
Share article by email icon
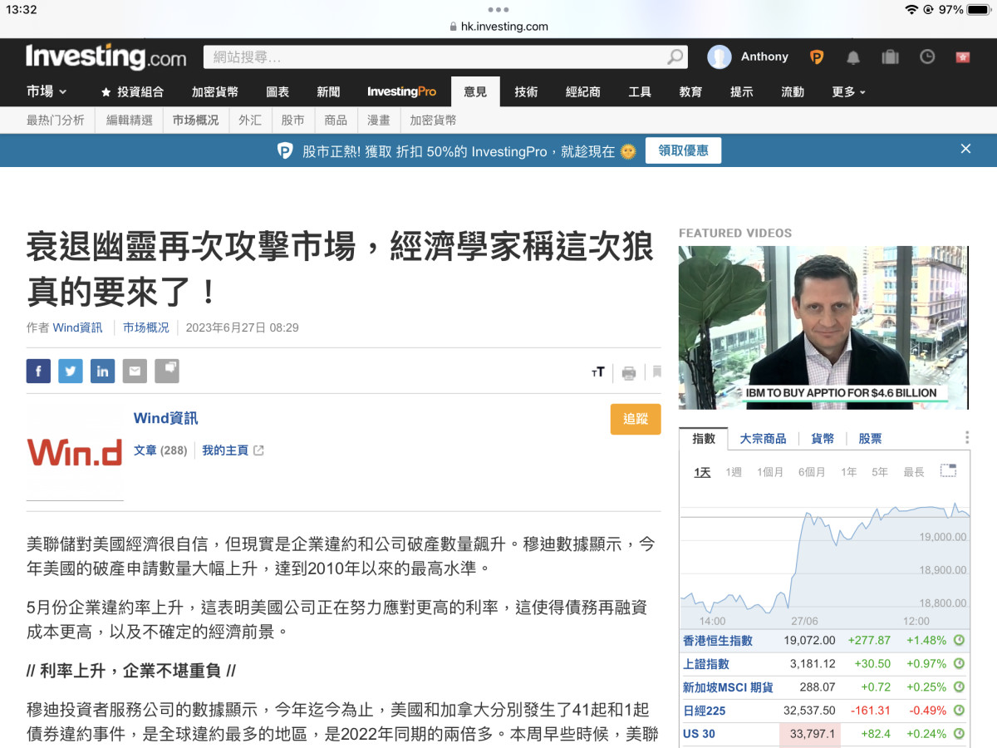135,371
